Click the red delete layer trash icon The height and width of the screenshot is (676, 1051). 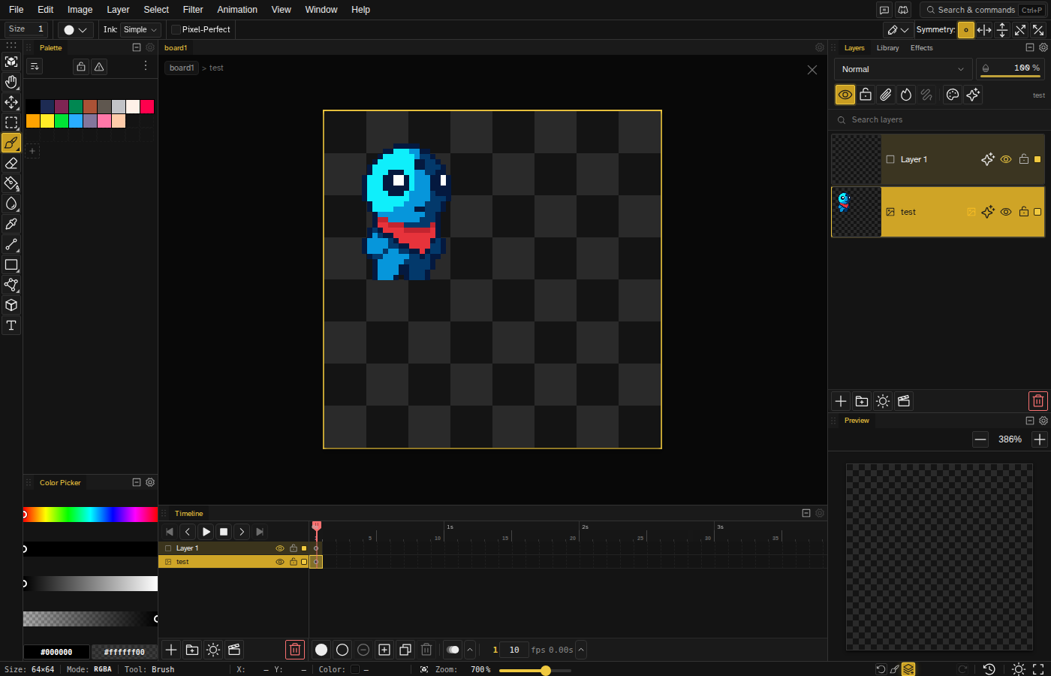pyautogui.click(x=1037, y=401)
